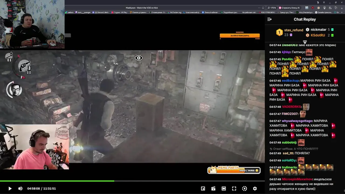345x194 pixels.
Task: Open the 'Студия - VK Play' bookmark
Action: tap(119, 12)
